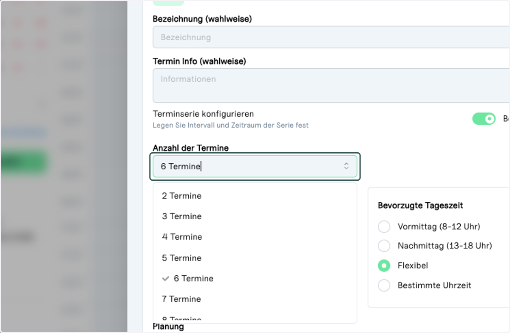Choose Bestimmte Uhrzeit radio option

tap(384, 285)
